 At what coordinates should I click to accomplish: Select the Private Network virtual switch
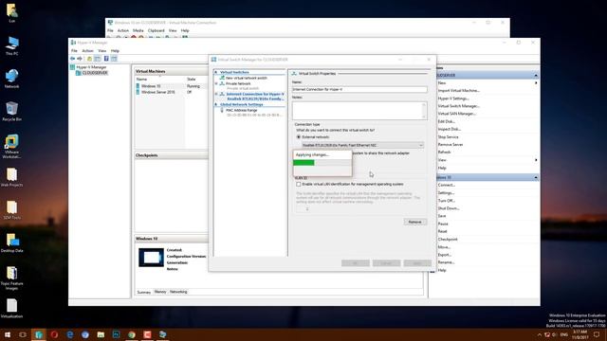(x=238, y=83)
